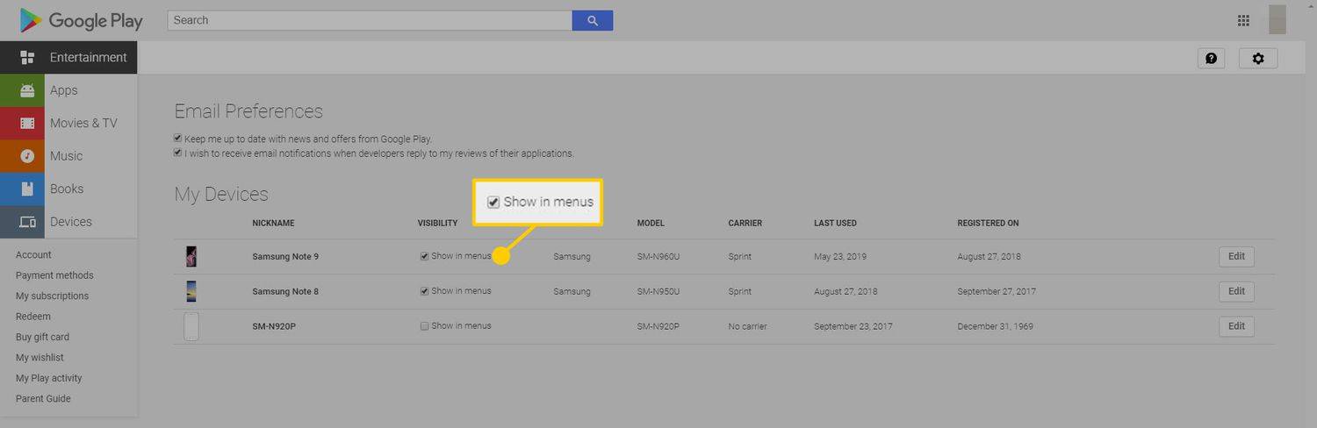Screen dimensions: 1317x428
Task: Open My subscriptions link
Action: [52, 296]
